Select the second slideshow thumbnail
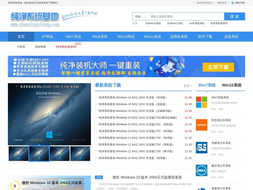This screenshot has width=253, height=190. 39,154
